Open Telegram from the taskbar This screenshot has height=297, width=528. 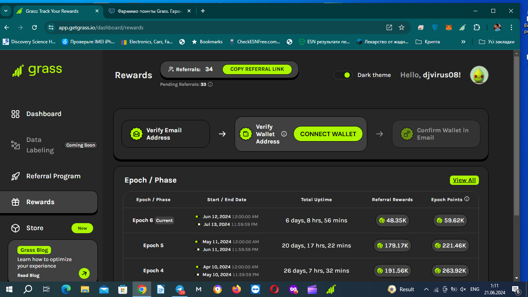click(180, 289)
